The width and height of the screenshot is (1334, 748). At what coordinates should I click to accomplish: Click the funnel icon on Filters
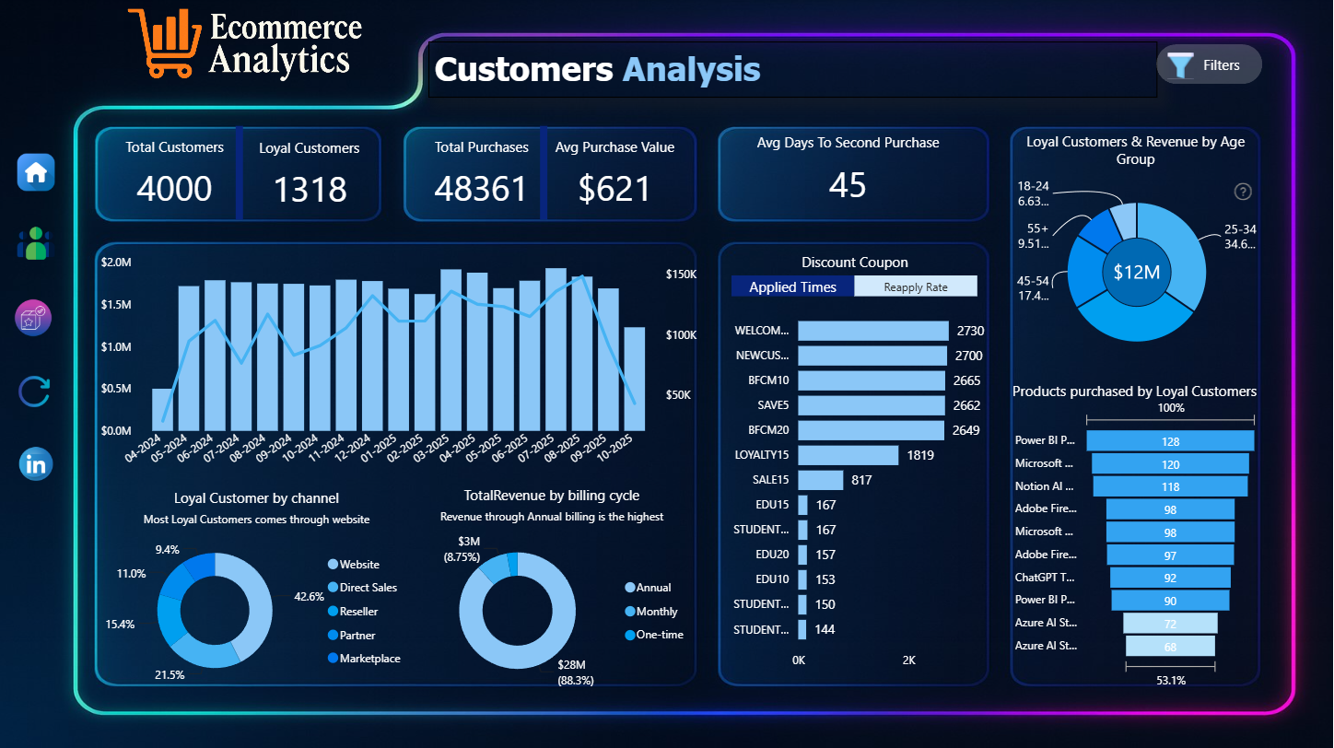point(1180,65)
